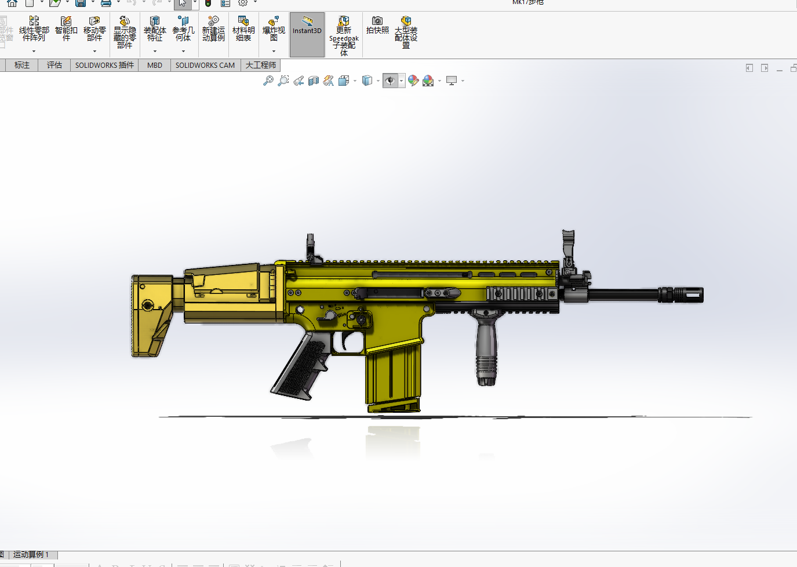Expand the Apply Scene dropdown arrow

click(x=439, y=81)
